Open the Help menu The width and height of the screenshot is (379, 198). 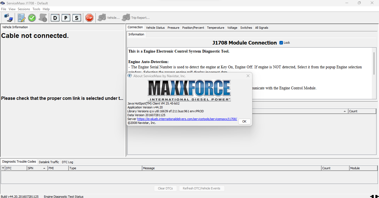tap(46, 9)
